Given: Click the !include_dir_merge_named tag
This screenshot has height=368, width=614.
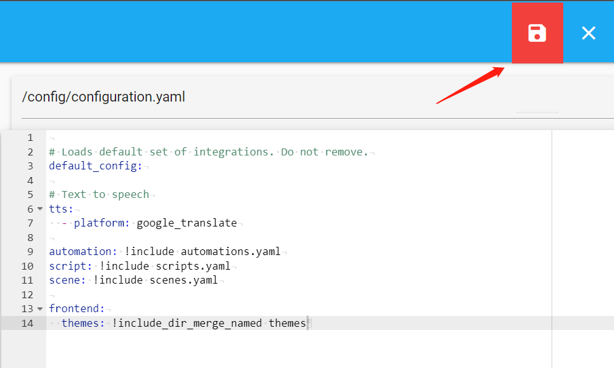Looking at the screenshot, I should pos(186,323).
